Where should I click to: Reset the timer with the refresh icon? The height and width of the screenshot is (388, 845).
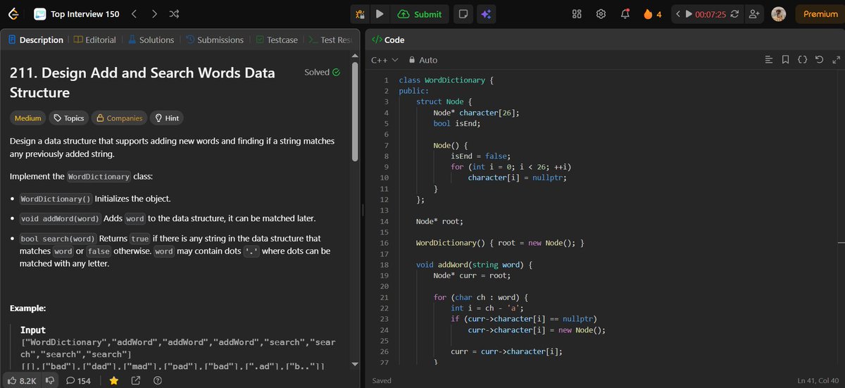coord(735,14)
